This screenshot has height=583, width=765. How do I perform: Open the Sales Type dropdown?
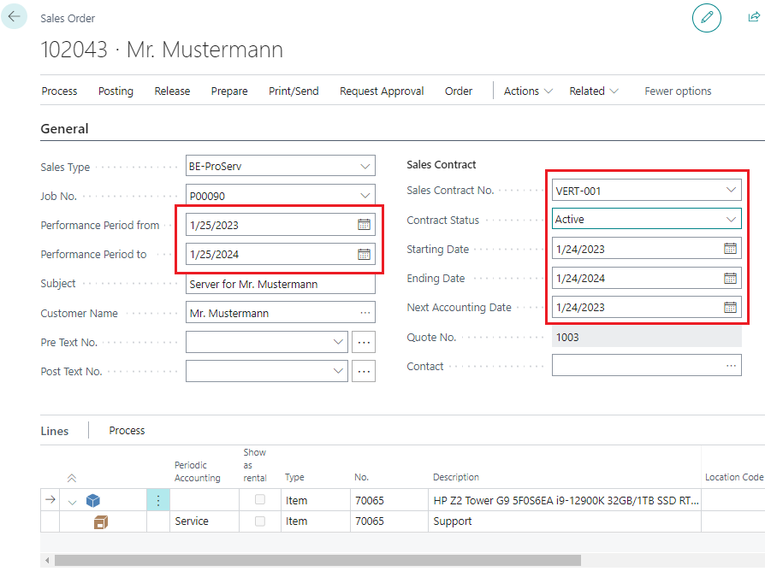coord(365,166)
